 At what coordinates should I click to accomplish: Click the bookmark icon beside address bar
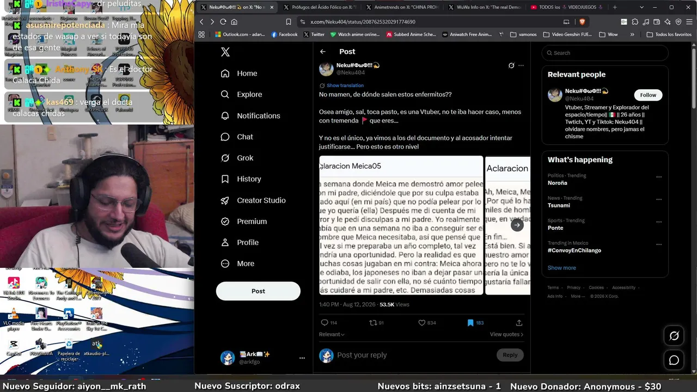289,22
